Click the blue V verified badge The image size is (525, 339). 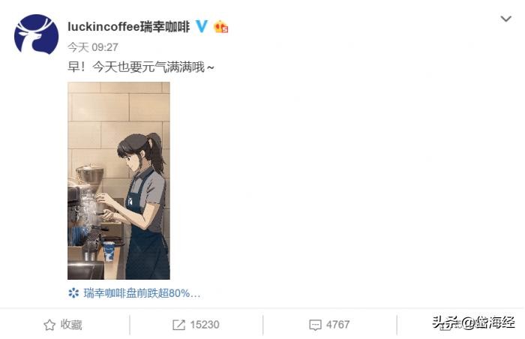(x=202, y=26)
